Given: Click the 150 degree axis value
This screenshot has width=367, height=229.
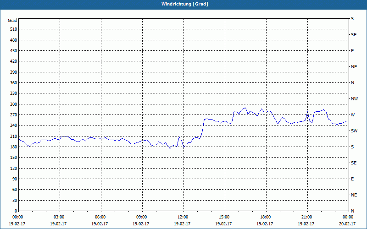Looking at the screenshot, I should pyautogui.click(x=14, y=158).
